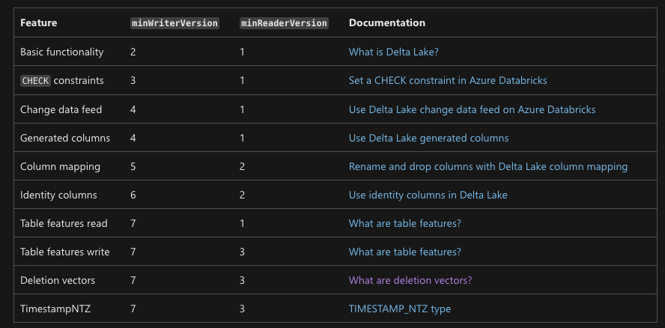The width and height of the screenshot is (665, 328).
Task: Select the 'TimestampNTZ' feature cell
Action: 55,309
